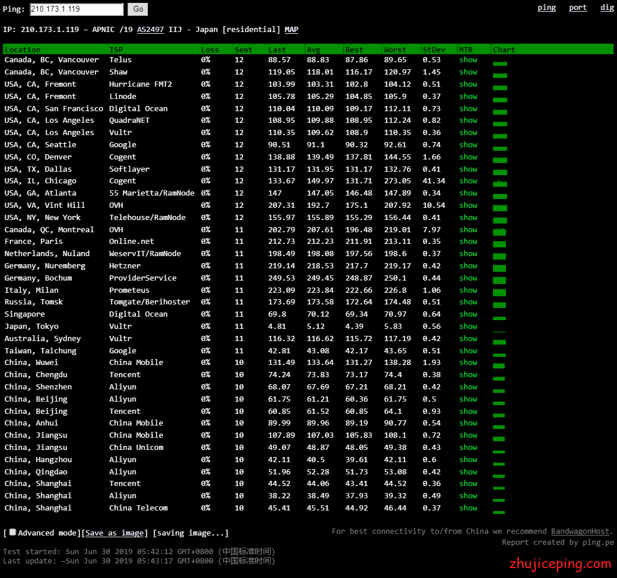Click the Last update timestamp line
This screenshot has width=617, height=578.
point(139,561)
